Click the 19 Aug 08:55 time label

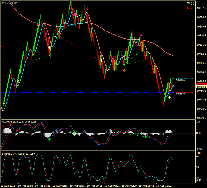coord(60,186)
